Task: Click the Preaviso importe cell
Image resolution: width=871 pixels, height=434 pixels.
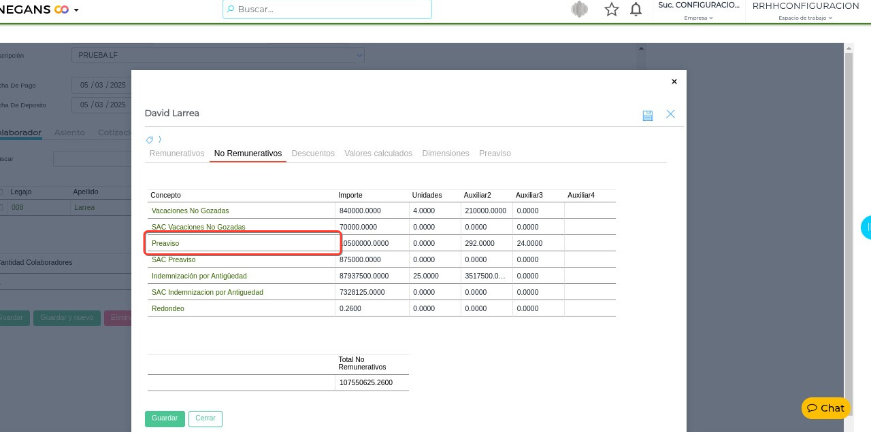Action: click(372, 243)
